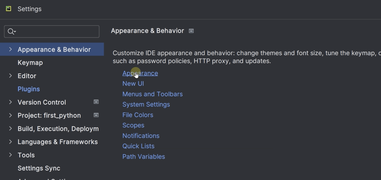Click project-level icon next to Project: first_python

96,115
